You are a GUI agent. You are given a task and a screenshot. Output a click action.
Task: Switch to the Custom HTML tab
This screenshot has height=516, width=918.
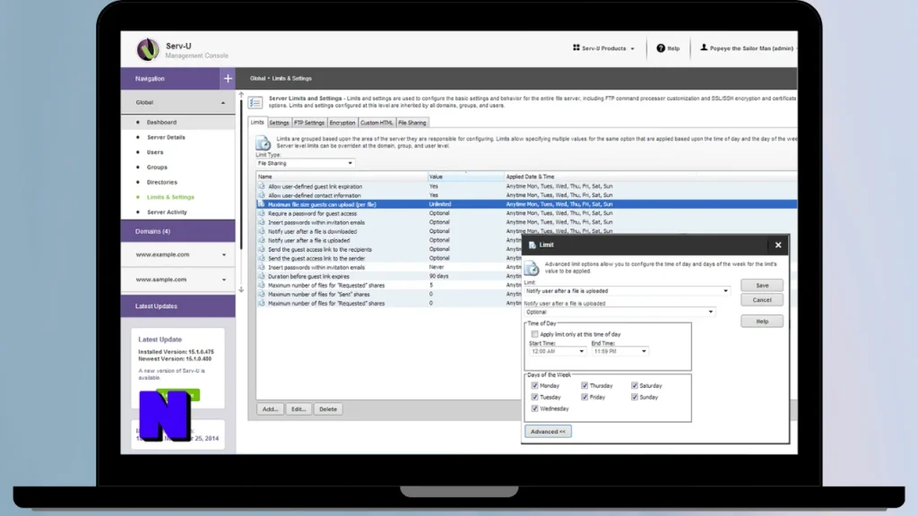pyautogui.click(x=377, y=123)
